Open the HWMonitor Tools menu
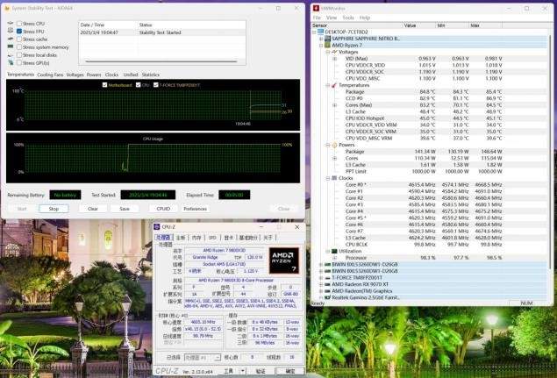The image size is (557, 378). [348, 18]
